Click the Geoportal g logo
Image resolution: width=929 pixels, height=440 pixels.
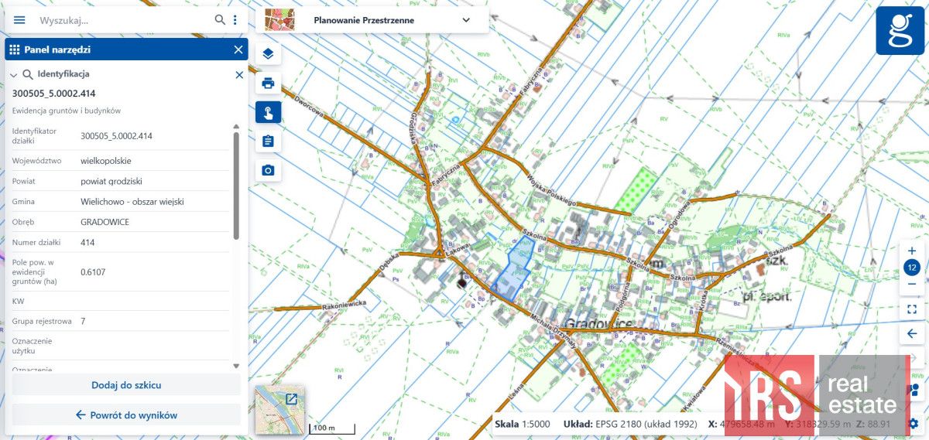(900, 31)
